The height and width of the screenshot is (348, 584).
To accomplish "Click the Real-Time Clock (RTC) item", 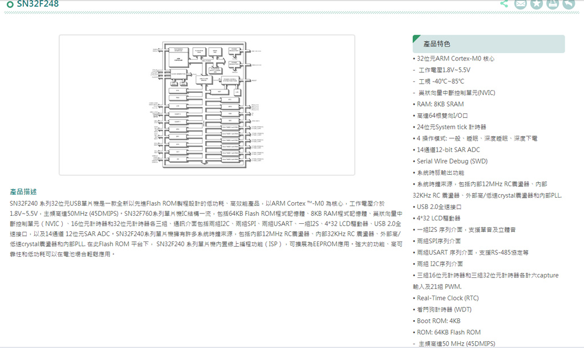I will click(448, 298).
